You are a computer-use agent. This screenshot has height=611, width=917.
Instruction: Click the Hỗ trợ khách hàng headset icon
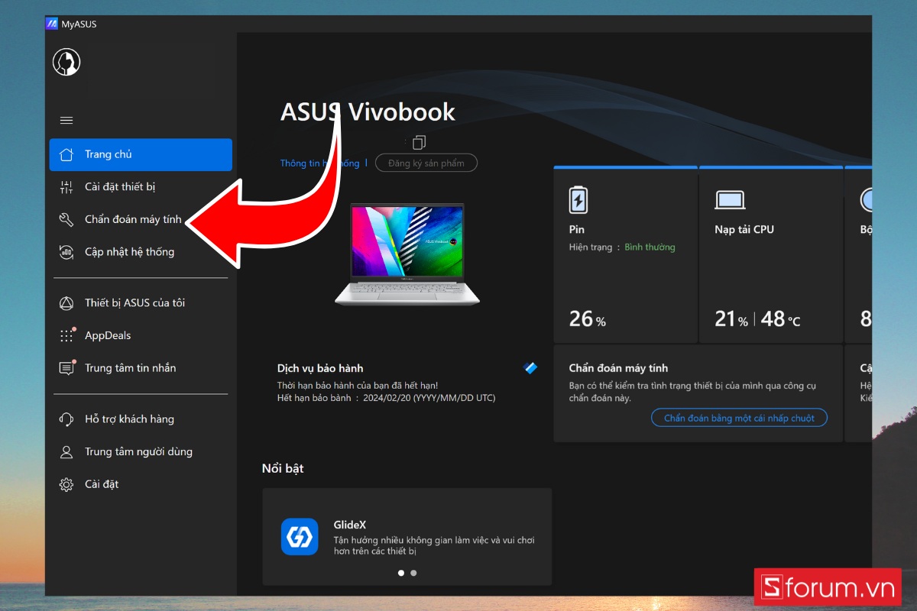[66, 419]
